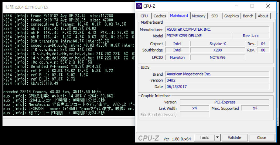
Task: Select the Mainboard tab
Action: pyautogui.click(x=179, y=16)
